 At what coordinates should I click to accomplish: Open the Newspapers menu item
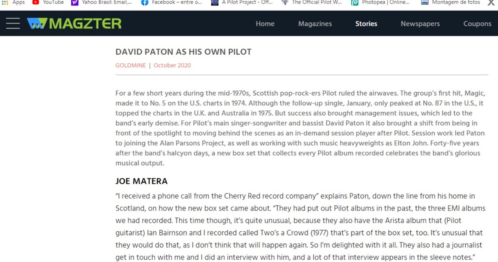pyautogui.click(x=420, y=24)
